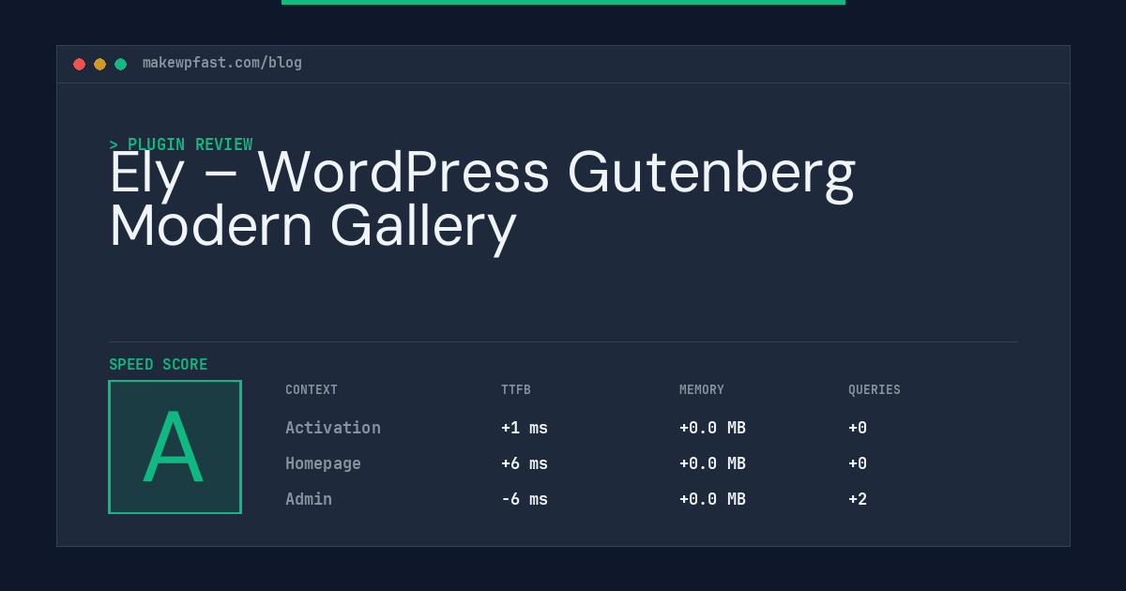Image resolution: width=1126 pixels, height=591 pixels.
Task: Click the Activation memory value +0.0 MB
Action: (x=712, y=428)
